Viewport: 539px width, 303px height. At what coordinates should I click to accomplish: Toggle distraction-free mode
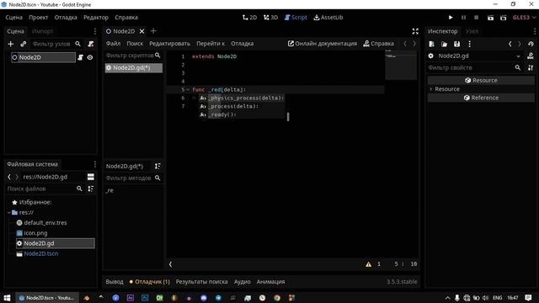coord(415,31)
